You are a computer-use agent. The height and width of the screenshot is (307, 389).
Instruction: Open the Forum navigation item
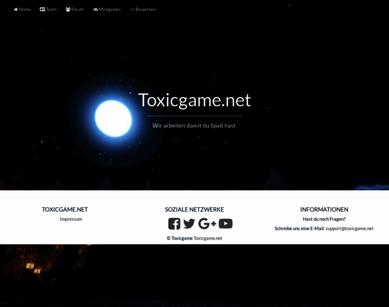pyautogui.click(x=75, y=9)
